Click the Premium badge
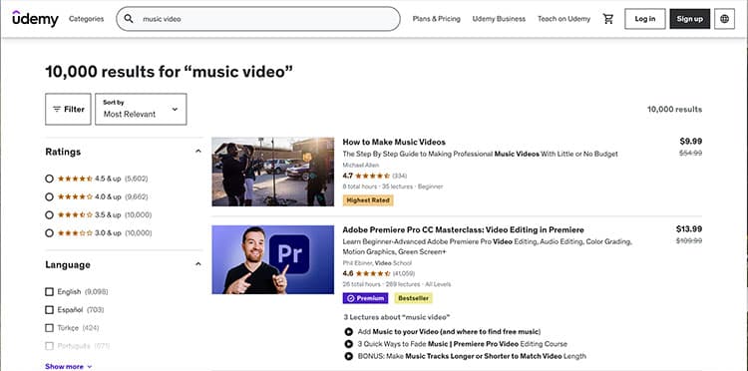This screenshot has height=371, width=748. (x=365, y=298)
